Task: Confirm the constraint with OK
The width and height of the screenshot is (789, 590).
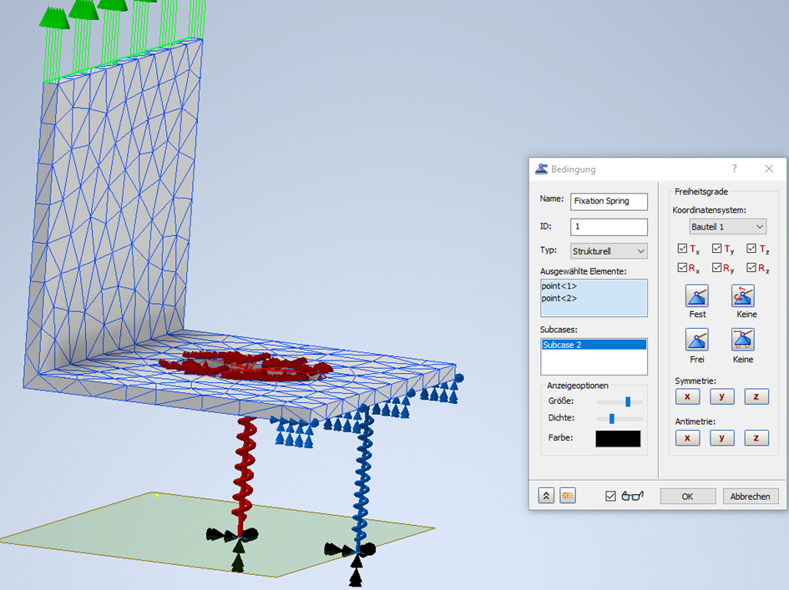Action: click(x=686, y=496)
